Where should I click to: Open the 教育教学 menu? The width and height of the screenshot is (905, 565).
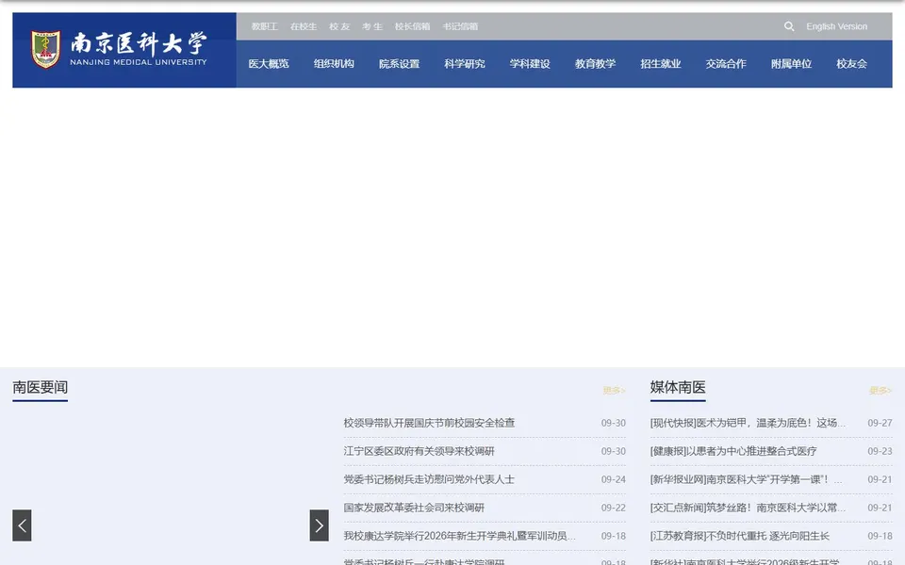pos(595,64)
